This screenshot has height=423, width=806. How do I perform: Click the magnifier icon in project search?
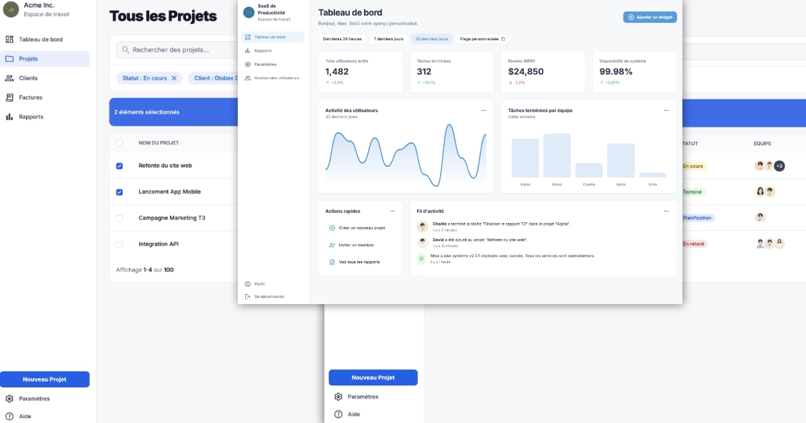click(x=126, y=50)
